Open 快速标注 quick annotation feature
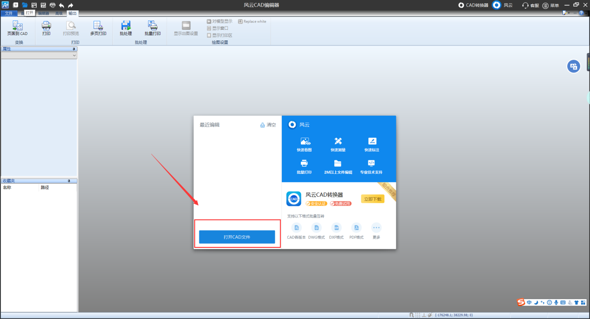590x319 pixels. point(372,144)
